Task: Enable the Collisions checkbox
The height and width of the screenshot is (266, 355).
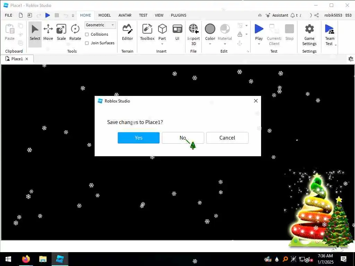Action: coord(87,34)
